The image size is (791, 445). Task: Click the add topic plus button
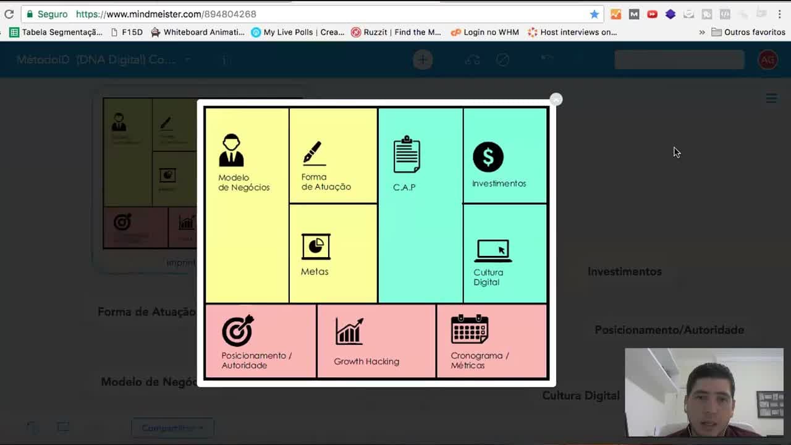423,60
